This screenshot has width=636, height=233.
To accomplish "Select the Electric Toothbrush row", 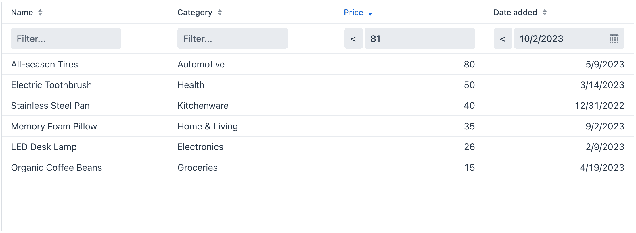I will 51,85.
